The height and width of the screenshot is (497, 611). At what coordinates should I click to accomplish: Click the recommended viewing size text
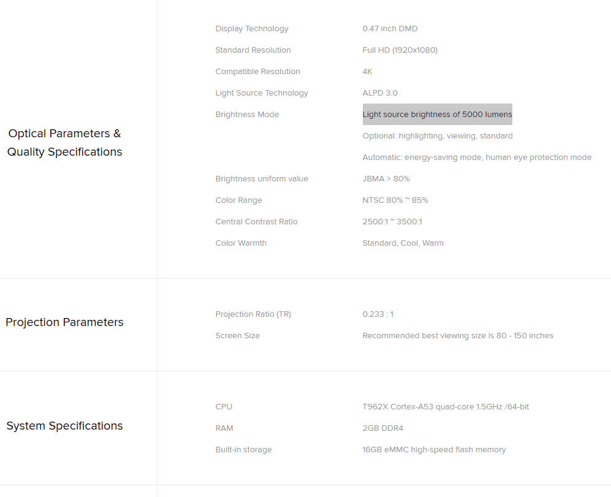[x=458, y=336]
